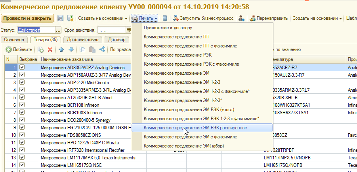Move row down with blue arrow
Image resolution: width=357 pixels, height=172 pixels.
pos(71,49)
